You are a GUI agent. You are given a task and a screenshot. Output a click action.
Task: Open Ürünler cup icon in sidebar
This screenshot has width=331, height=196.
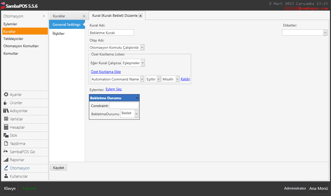(6, 103)
